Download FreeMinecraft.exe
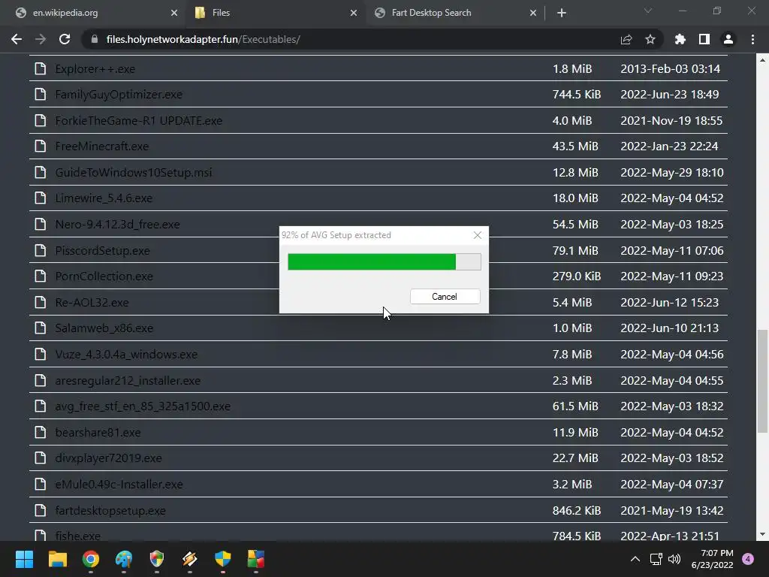The width and height of the screenshot is (769, 577). 102,147
